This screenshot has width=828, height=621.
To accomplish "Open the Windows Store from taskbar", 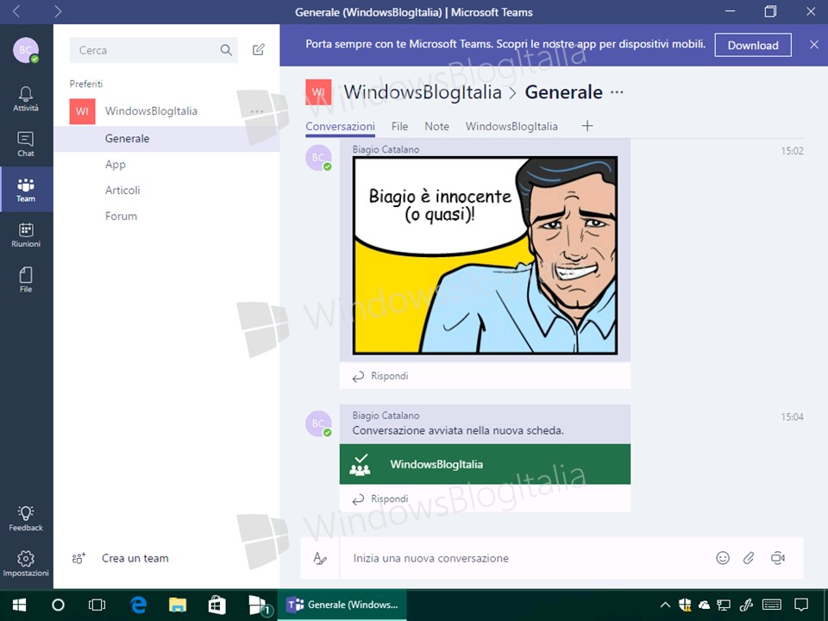I will click(x=216, y=605).
